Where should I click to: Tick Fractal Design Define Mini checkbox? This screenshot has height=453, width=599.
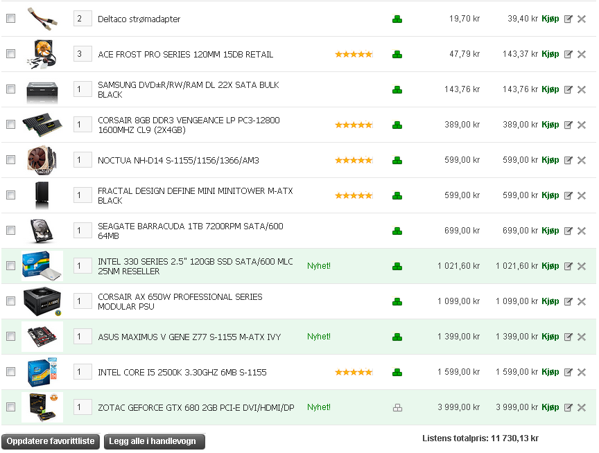[10, 195]
